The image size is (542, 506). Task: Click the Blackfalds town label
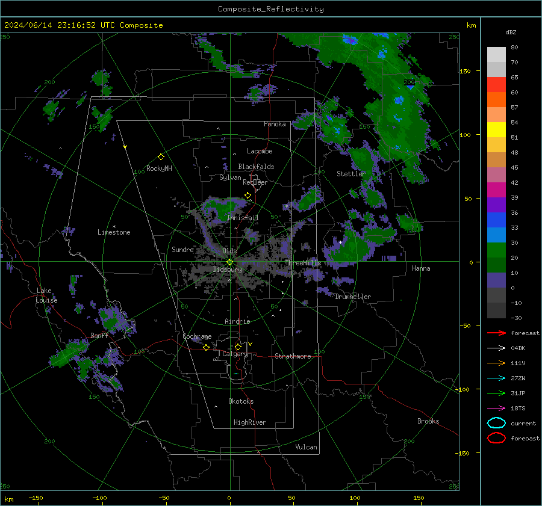coord(256,167)
